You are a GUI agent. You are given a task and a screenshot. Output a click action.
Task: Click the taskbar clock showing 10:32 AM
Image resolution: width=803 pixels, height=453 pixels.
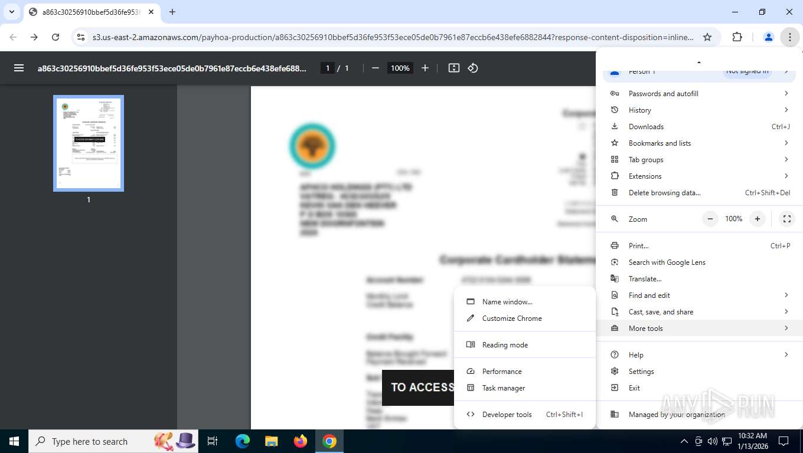click(x=752, y=441)
